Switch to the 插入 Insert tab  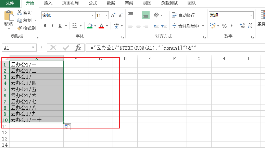pyautogui.click(x=48, y=3)
